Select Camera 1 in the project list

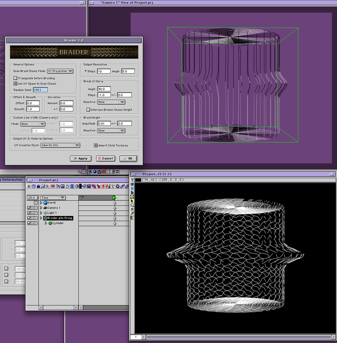54,208
